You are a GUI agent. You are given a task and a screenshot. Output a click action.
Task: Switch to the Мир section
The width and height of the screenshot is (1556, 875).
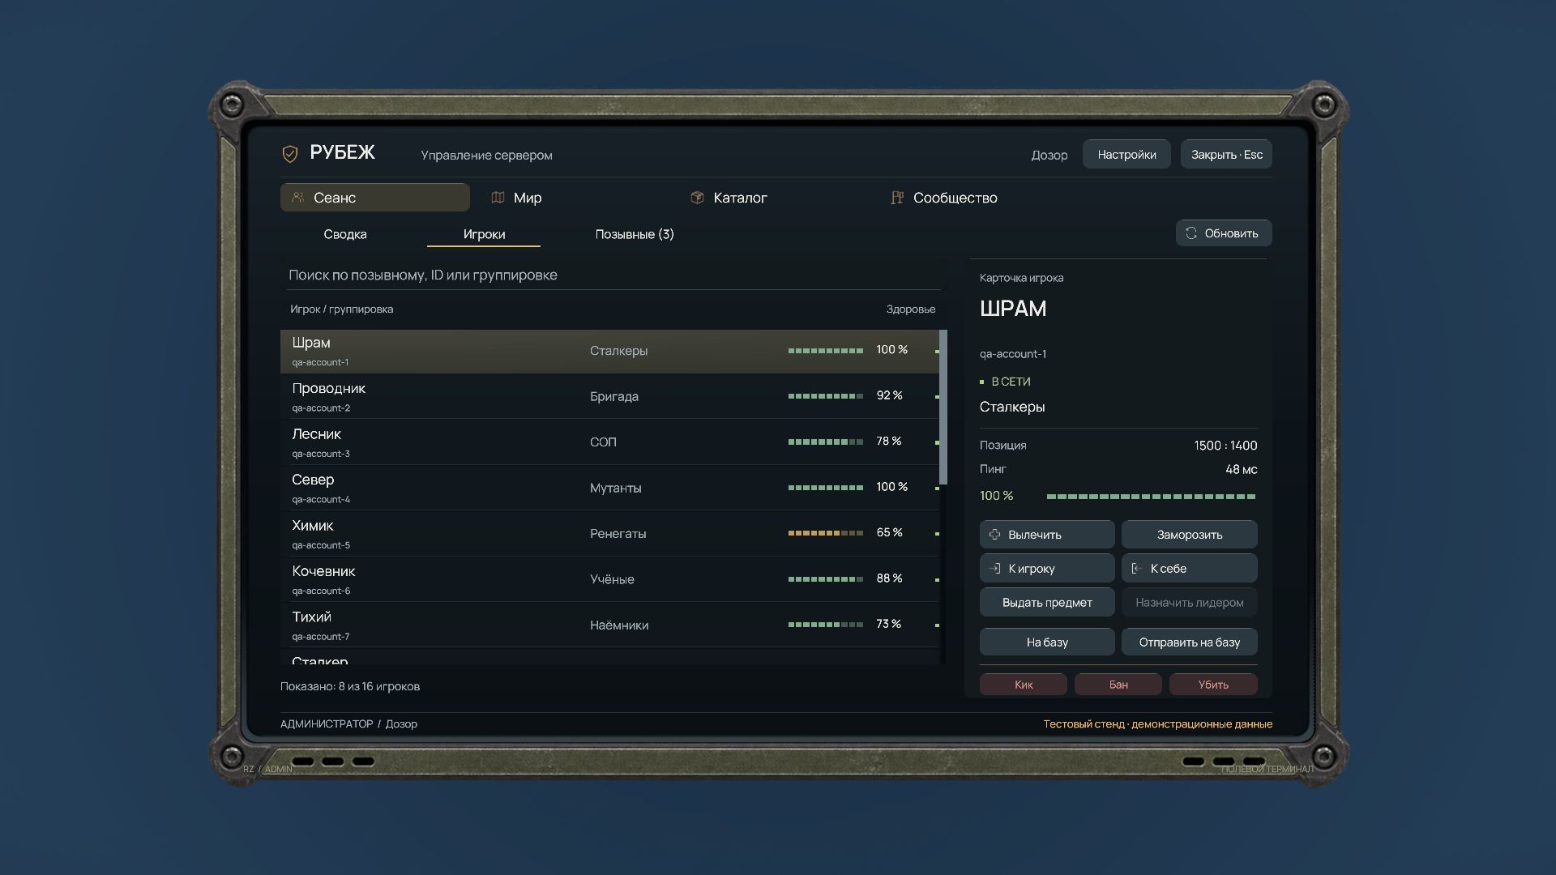point(574,198)
